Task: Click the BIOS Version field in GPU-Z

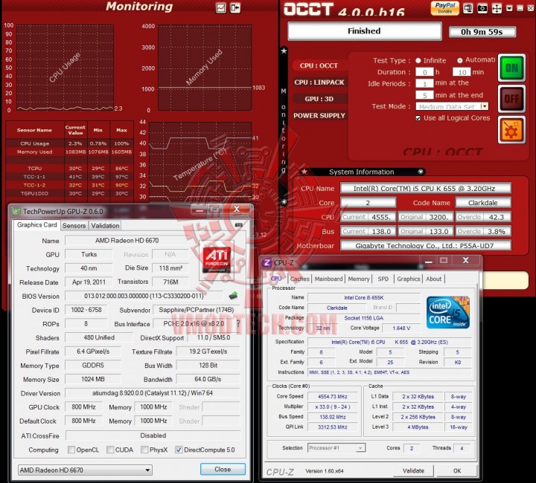Action: [144, 296]
